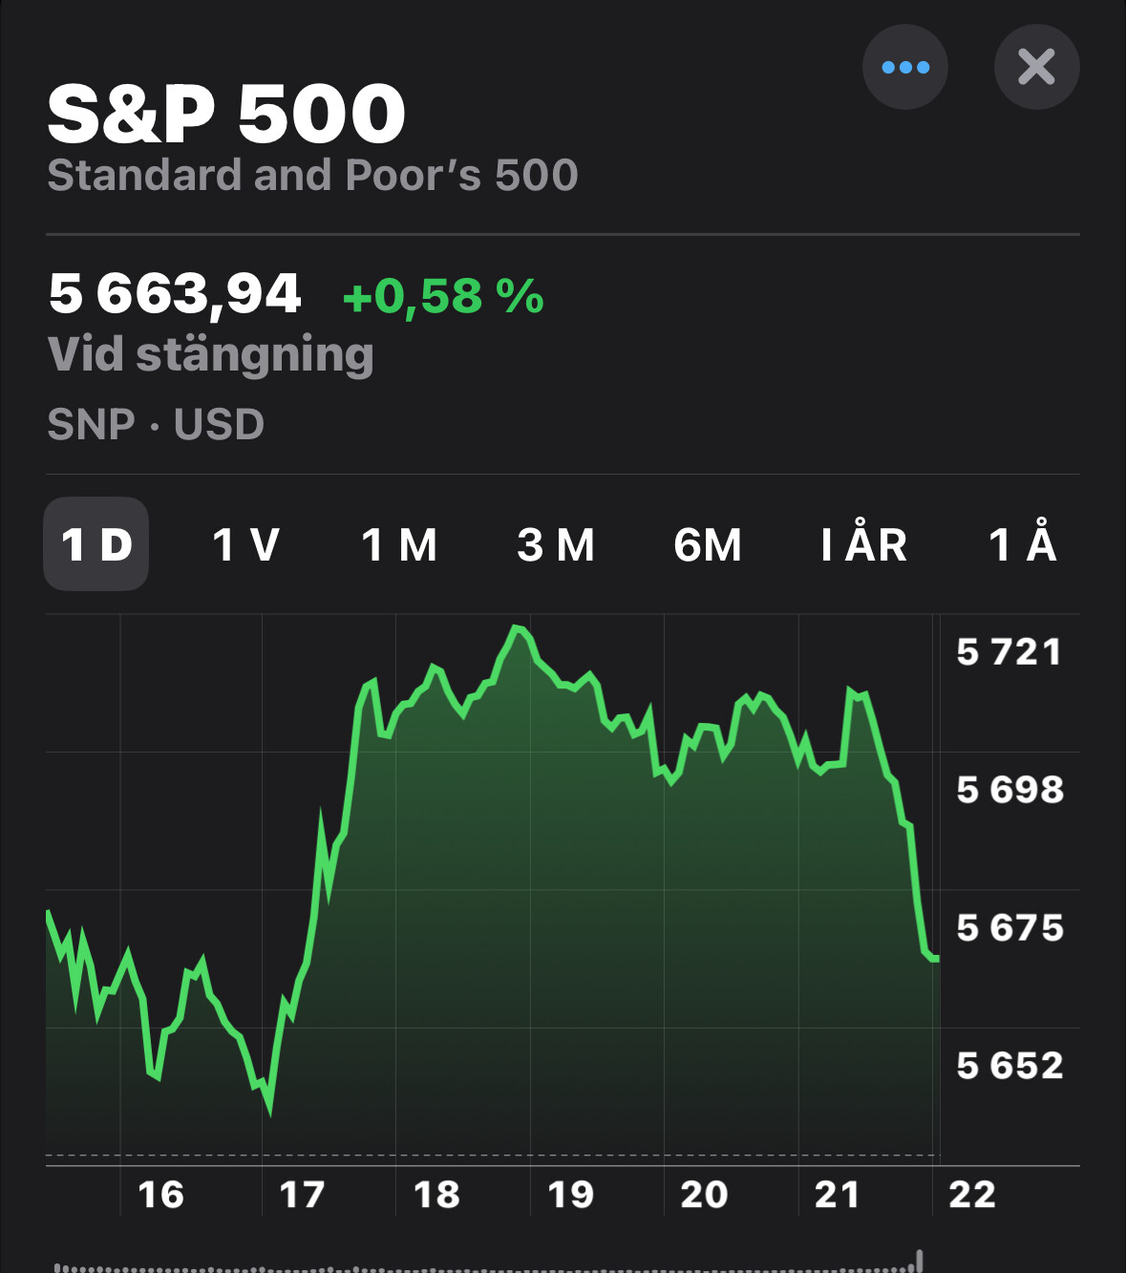Tap the 22 hour label on the time axis
This screenshot has height=1273, width=1126.
coord(972,1195)
